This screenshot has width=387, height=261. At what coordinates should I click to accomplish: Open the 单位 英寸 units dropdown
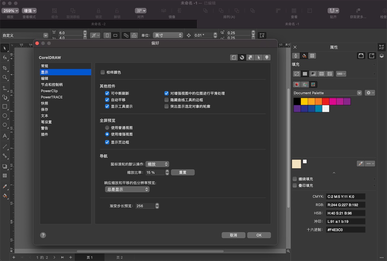coord(168,35)
